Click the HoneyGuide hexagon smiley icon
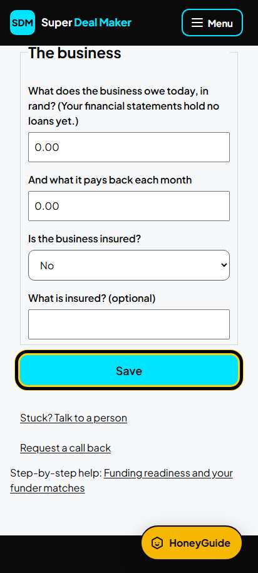The image size is (258, 573). 157,543
